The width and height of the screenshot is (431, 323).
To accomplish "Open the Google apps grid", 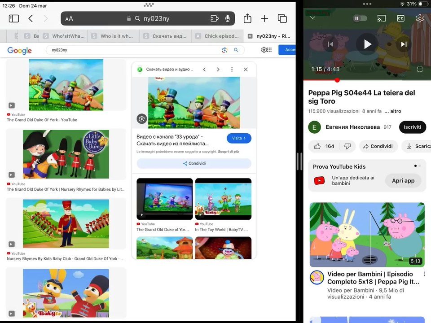I will 269,50.
